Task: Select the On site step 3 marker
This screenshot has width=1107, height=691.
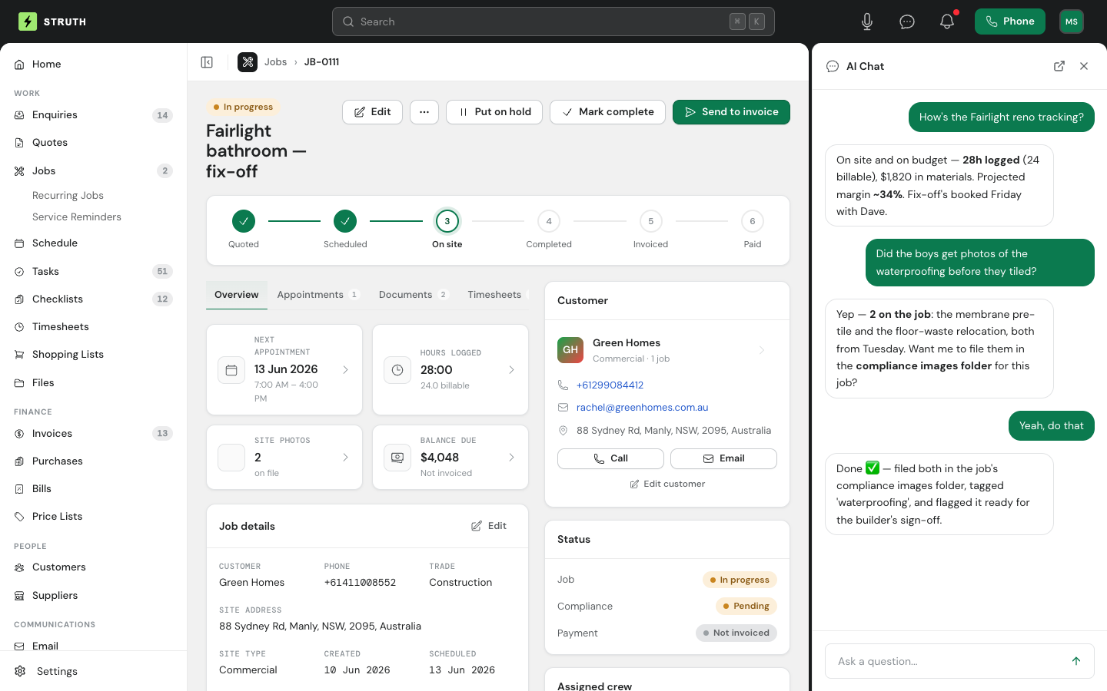Action: tap(447, 221)
